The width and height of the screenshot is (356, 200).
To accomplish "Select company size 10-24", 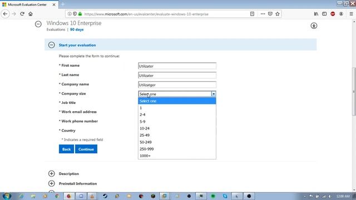I will click(177, 128).
